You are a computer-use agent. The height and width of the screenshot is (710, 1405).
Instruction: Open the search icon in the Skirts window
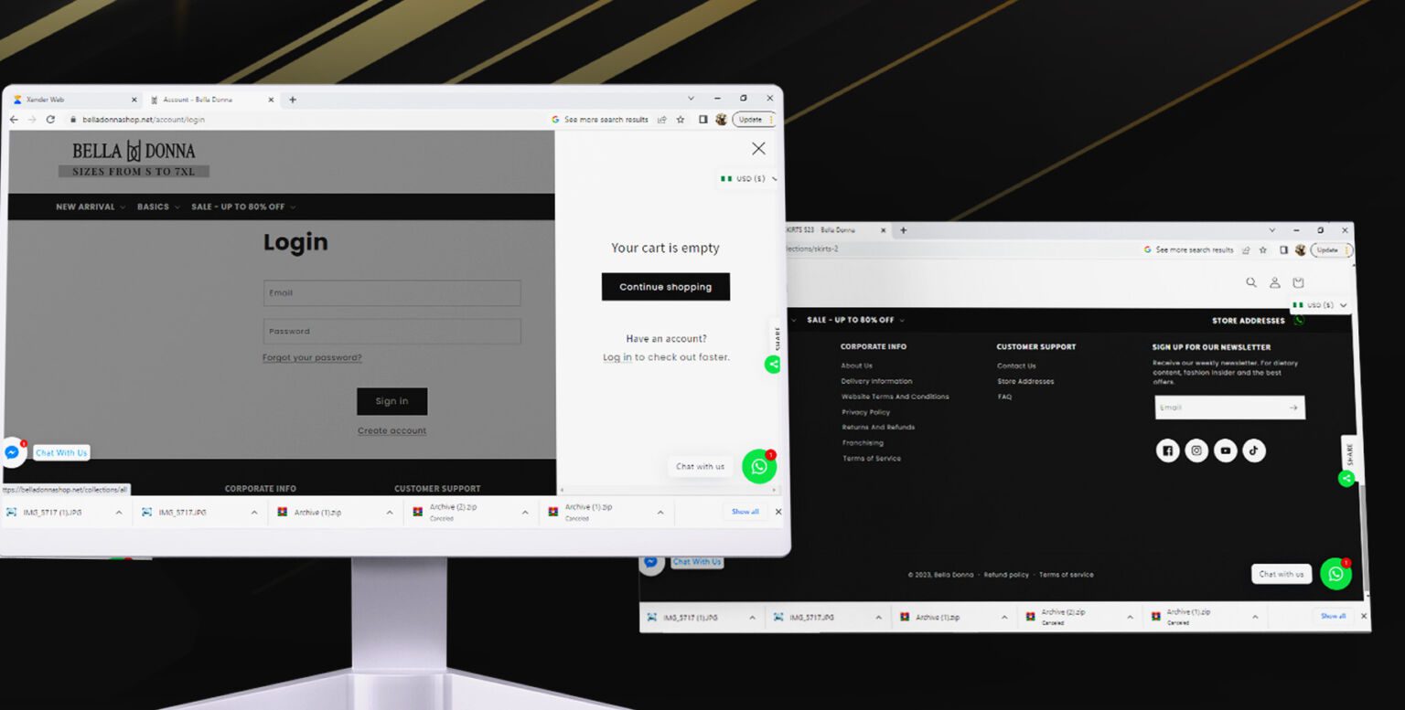(x=1251, y=282)
